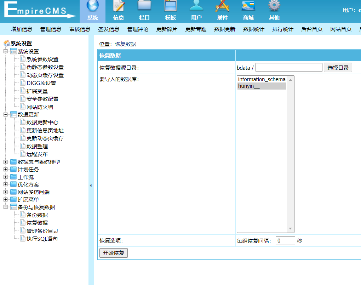This screenshot has width=361, height=285.
Task: Click the 开始恢复 button
Action: pyautogui.click(x=113, y=253)
